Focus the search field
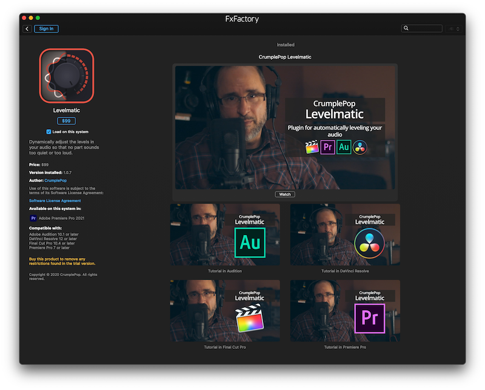 click(x=421, y=28)
